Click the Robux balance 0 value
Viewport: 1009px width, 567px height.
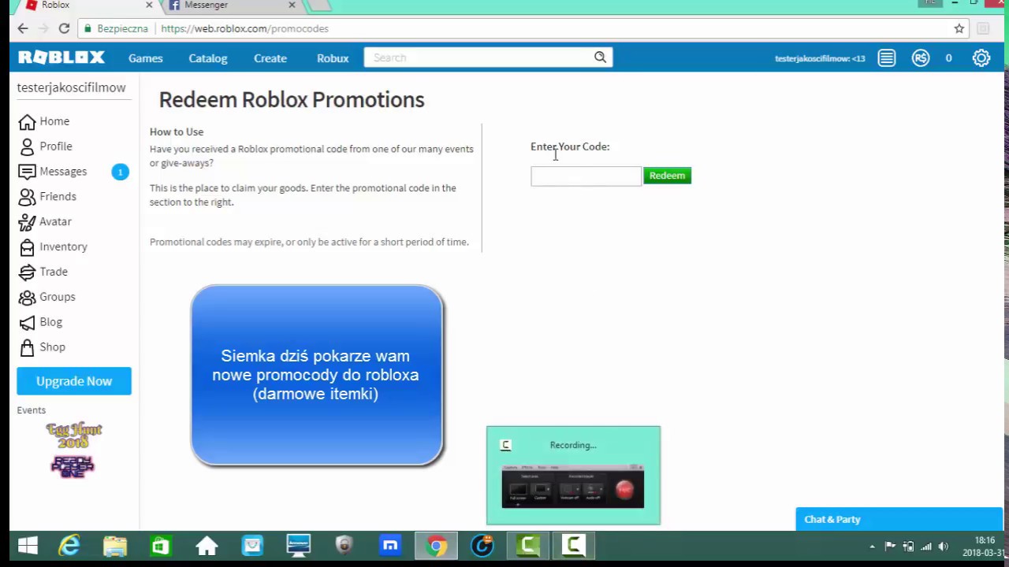pyautogui.click(x=948, y=58)
